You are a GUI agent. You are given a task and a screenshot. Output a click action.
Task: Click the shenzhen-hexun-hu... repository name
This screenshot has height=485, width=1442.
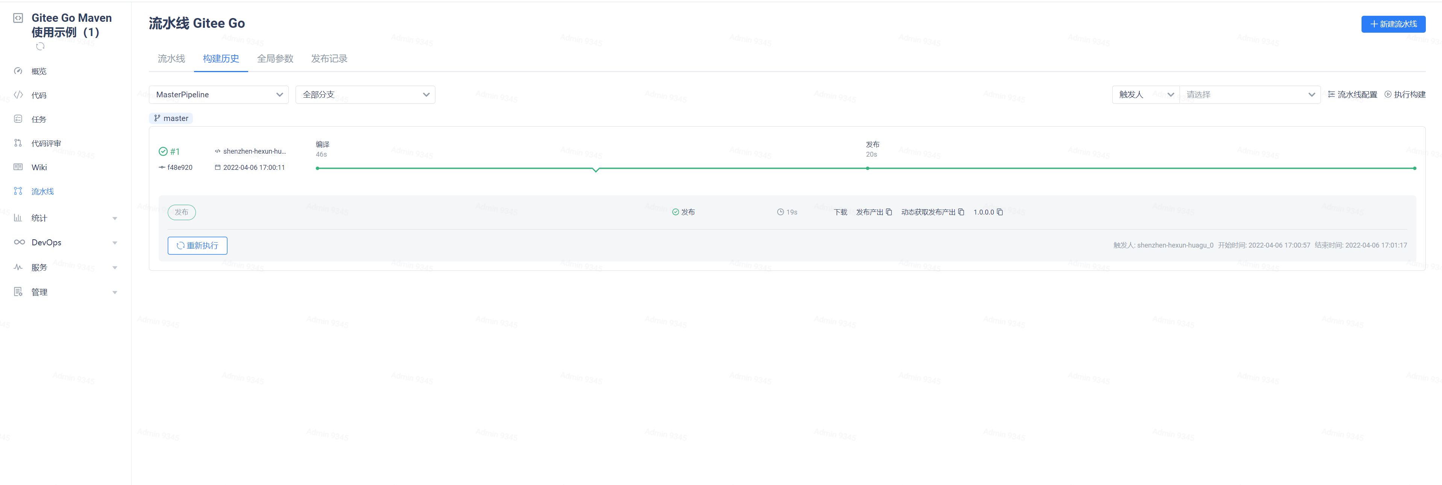[255, 151]
